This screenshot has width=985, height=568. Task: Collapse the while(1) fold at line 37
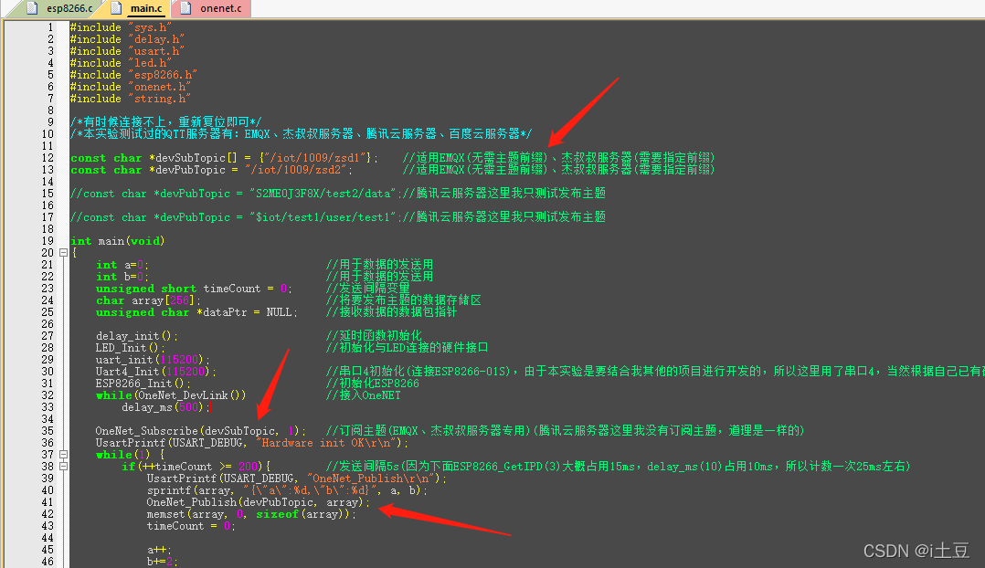[x=63, y=455]
